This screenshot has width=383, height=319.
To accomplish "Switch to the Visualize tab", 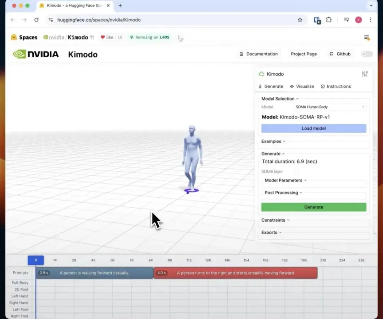I will point(302,86).
